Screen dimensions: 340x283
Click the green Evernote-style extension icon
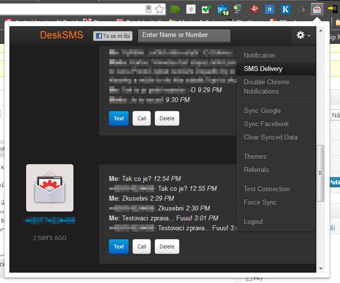(175, 9)
